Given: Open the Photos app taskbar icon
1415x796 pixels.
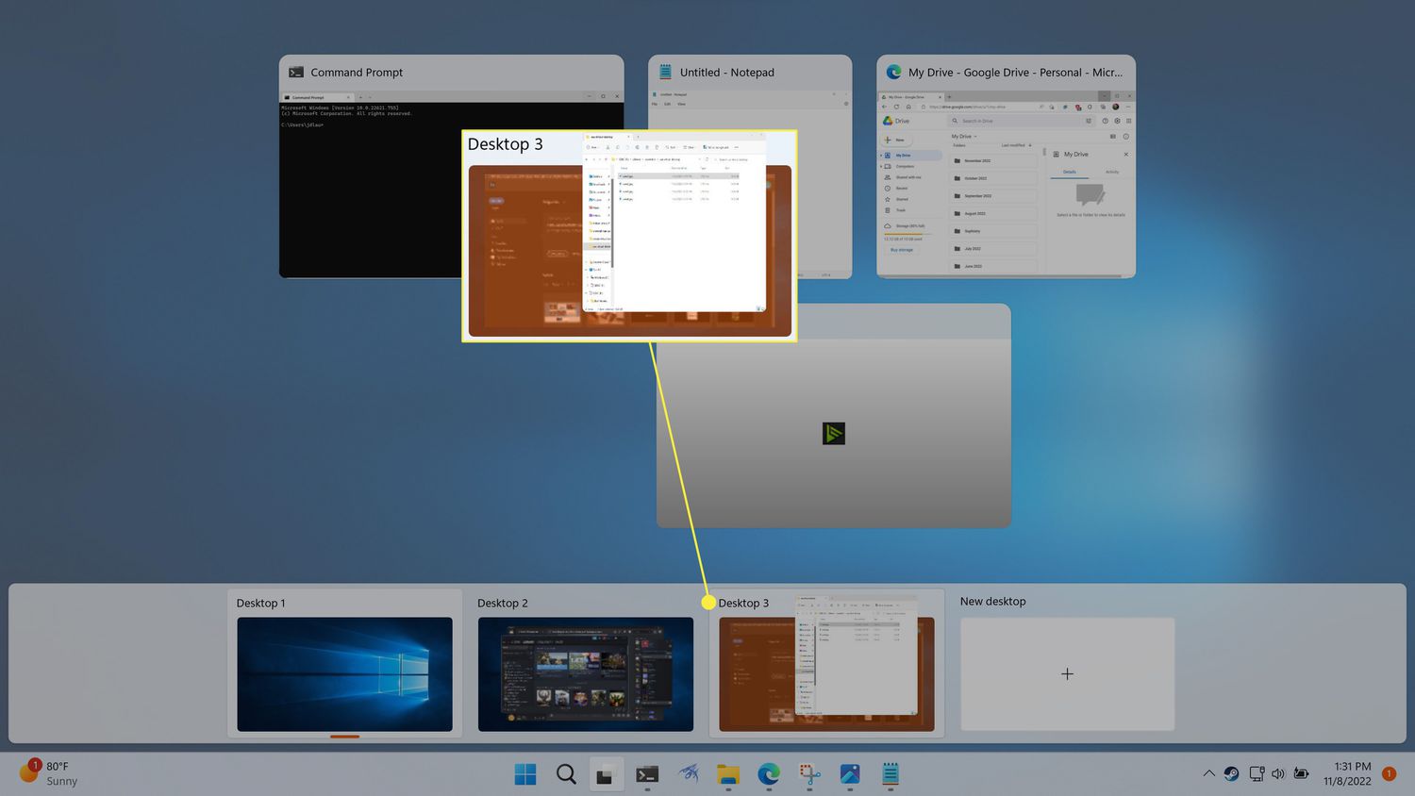Looking at the screenshot, I should click(x=850, y=774).
